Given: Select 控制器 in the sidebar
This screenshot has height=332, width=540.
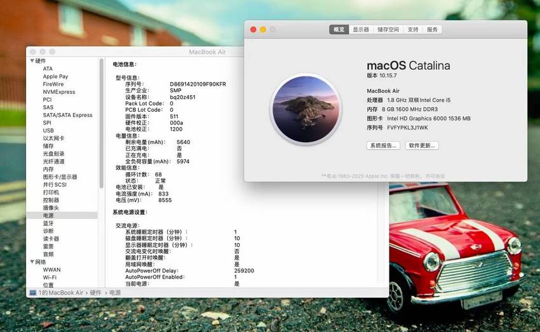Looking at the screenshot, I should pyautogui.click(x=51, y=200).
